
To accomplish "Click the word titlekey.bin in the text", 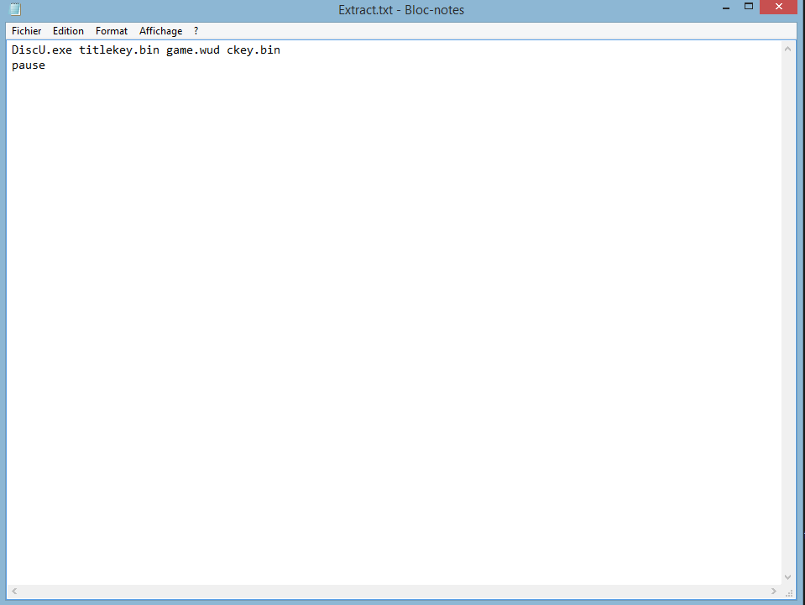I will pos(119,50).
